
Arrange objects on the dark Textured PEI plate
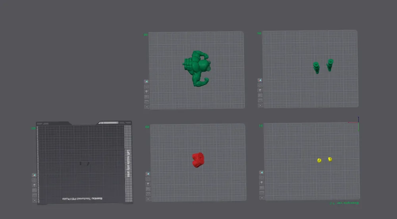35,190
